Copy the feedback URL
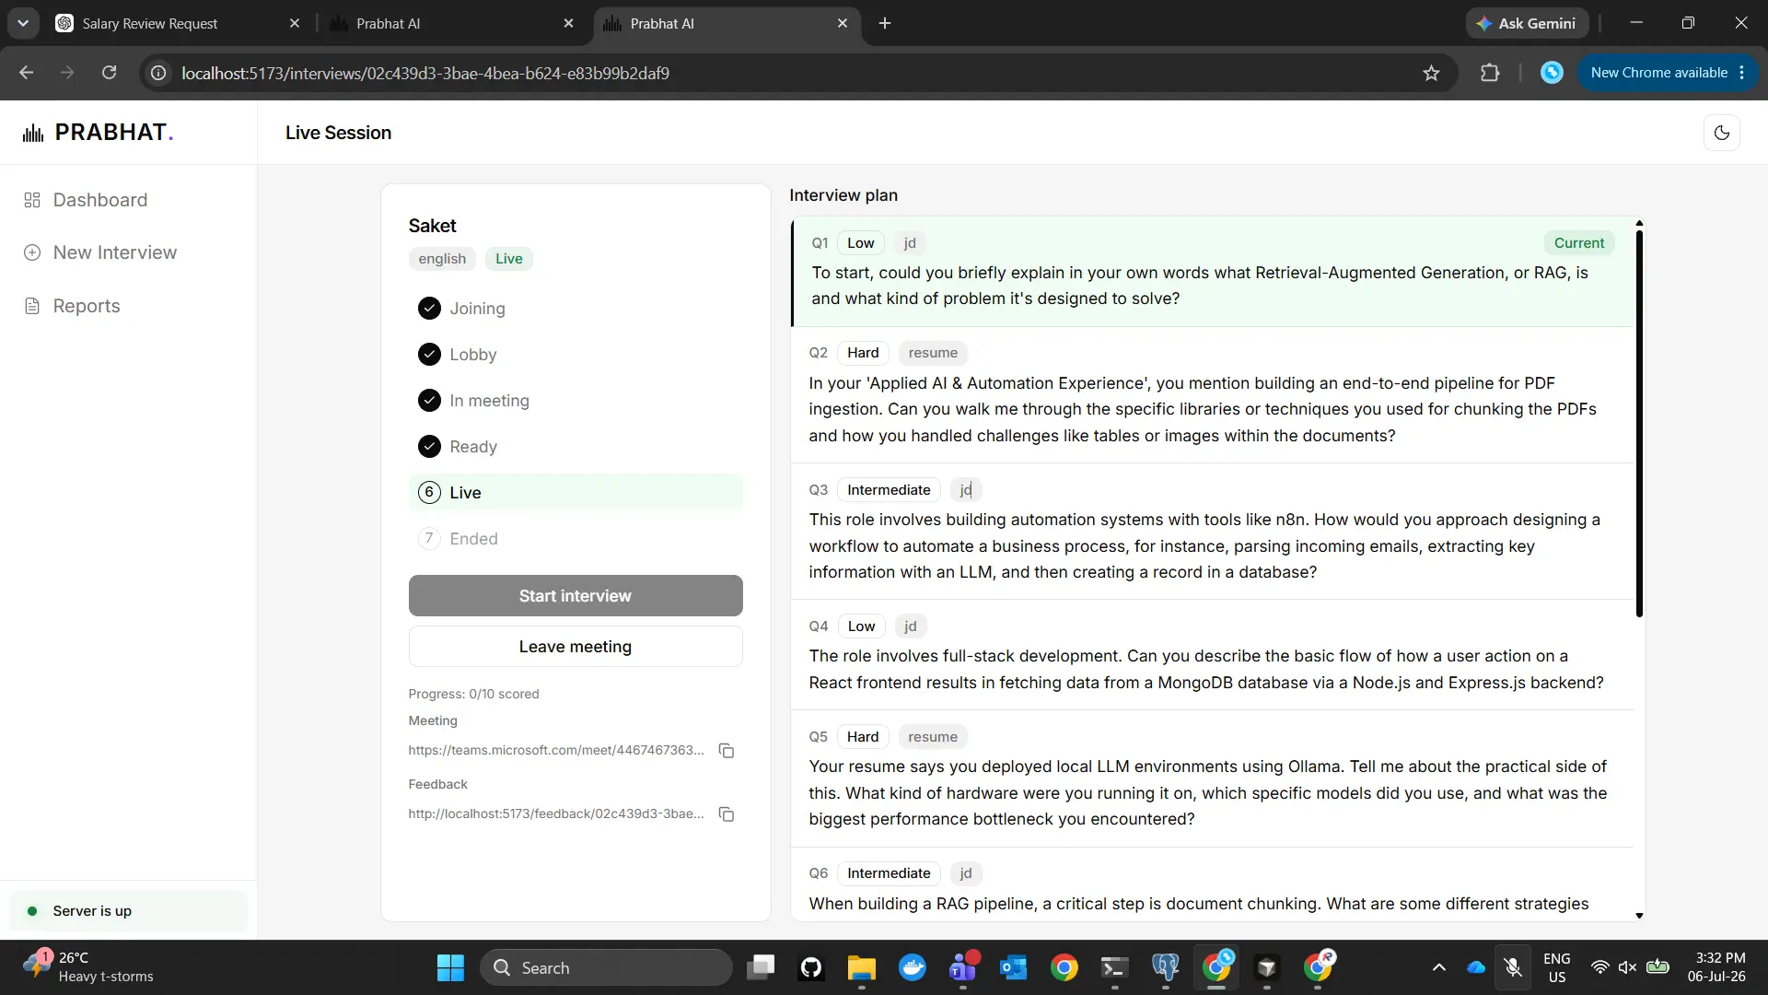The image size is (1768, 995). (x=727, y=814)
